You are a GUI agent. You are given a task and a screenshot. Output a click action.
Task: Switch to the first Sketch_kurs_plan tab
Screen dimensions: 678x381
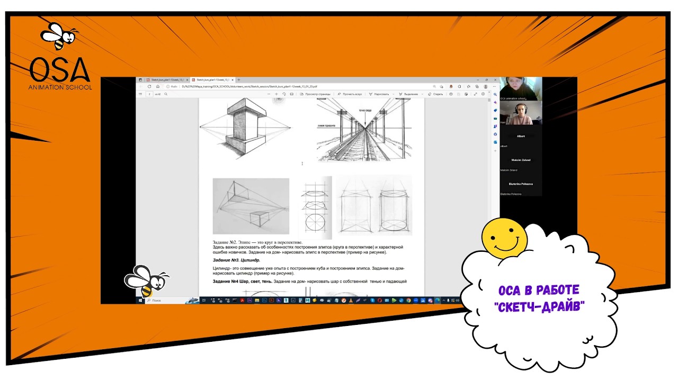[167, 80]
